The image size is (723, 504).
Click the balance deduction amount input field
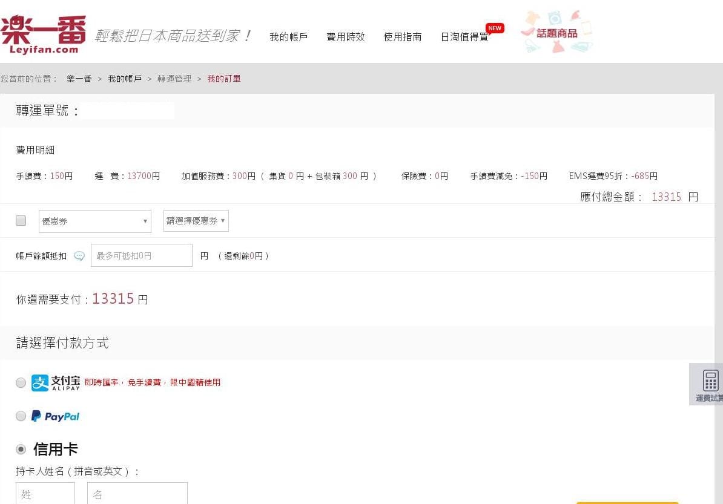click(x=141, y=255)
